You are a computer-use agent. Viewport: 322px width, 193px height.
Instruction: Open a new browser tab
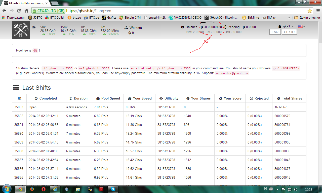55,3
